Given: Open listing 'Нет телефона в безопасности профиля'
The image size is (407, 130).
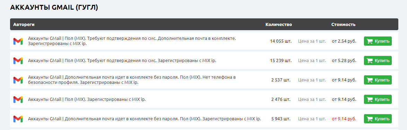Looking at the screenshot, I should 132,80.
